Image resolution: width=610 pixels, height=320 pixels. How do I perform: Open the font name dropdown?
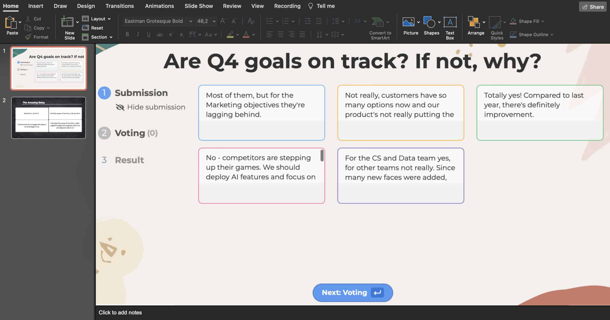(191, 21)
